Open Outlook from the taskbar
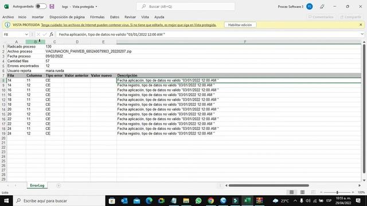The width and height of the screenshot is (367, 206). pyautogui.click(x=124, y=201)
